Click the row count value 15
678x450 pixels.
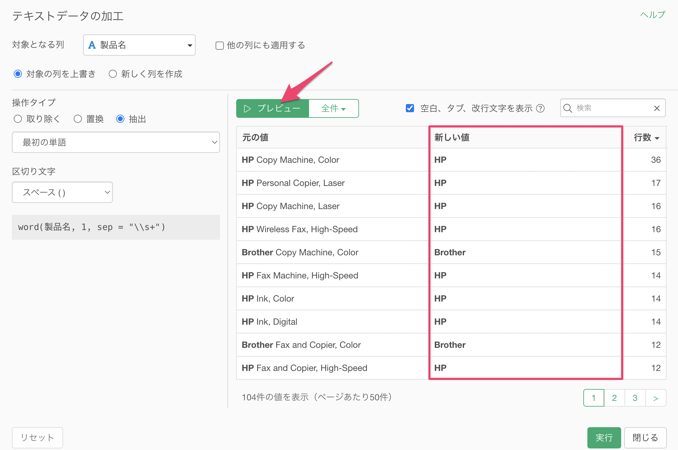[x=656, y=252]
